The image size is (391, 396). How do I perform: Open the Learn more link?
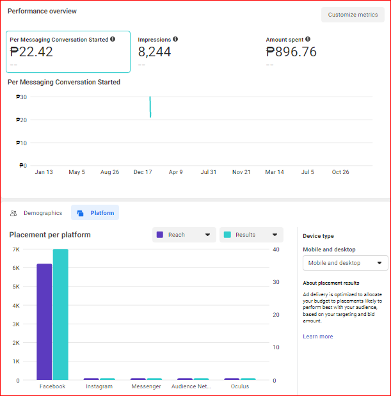pos(318,337)
